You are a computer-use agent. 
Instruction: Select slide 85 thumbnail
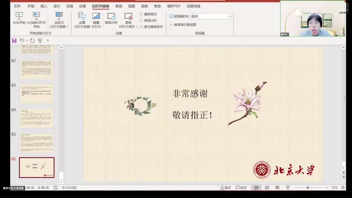37,143
